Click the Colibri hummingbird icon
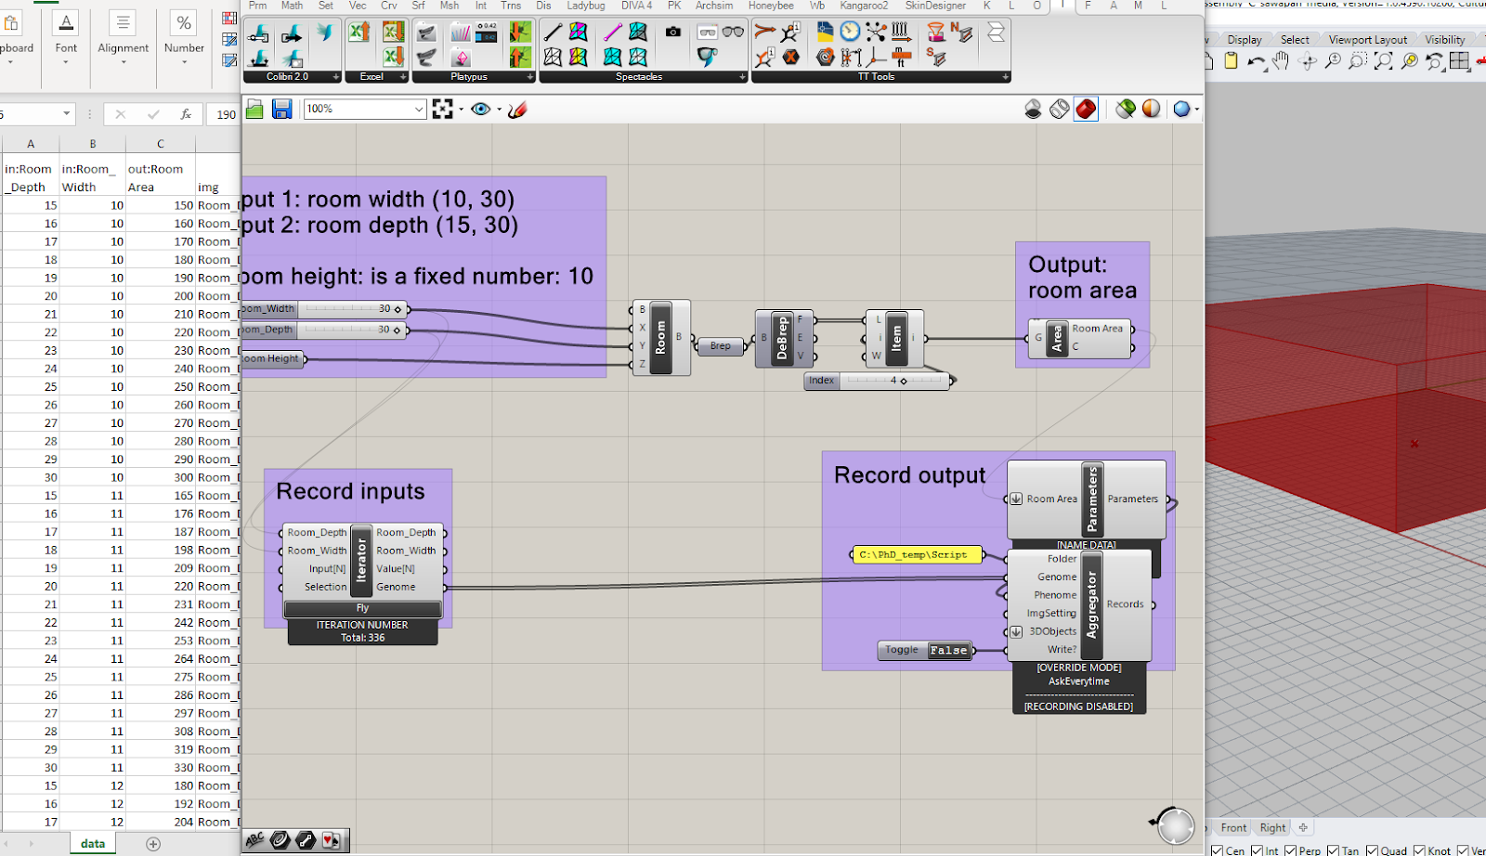 click(325, 32)
